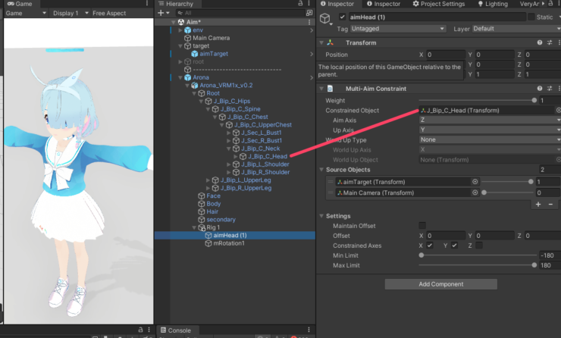Click the minus button to remove source object

click(551, 204)
